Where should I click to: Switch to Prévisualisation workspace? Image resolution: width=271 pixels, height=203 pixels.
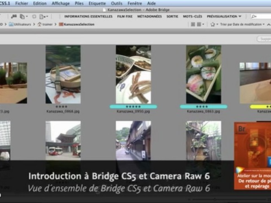coord(222,16)
